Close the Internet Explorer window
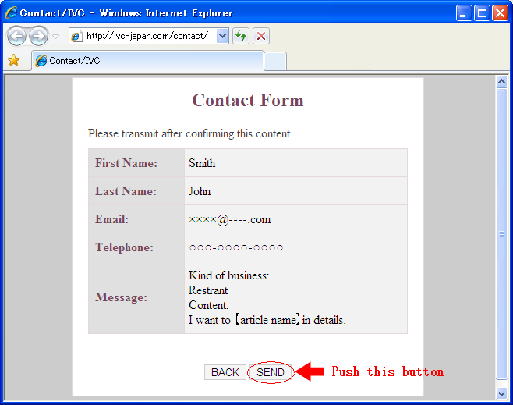The width and height of the screenshot is (513, 405). coord(501,12)
